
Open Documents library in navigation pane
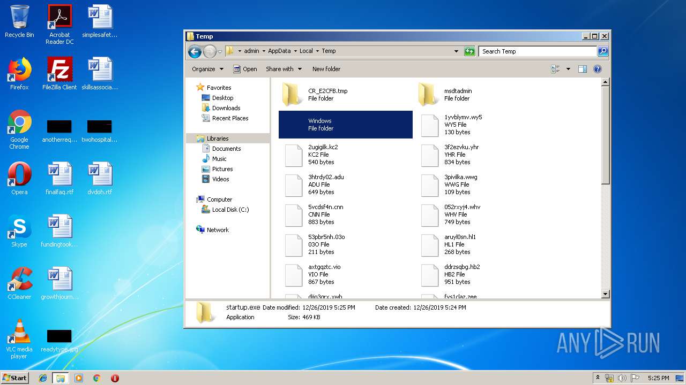[226, 149]
